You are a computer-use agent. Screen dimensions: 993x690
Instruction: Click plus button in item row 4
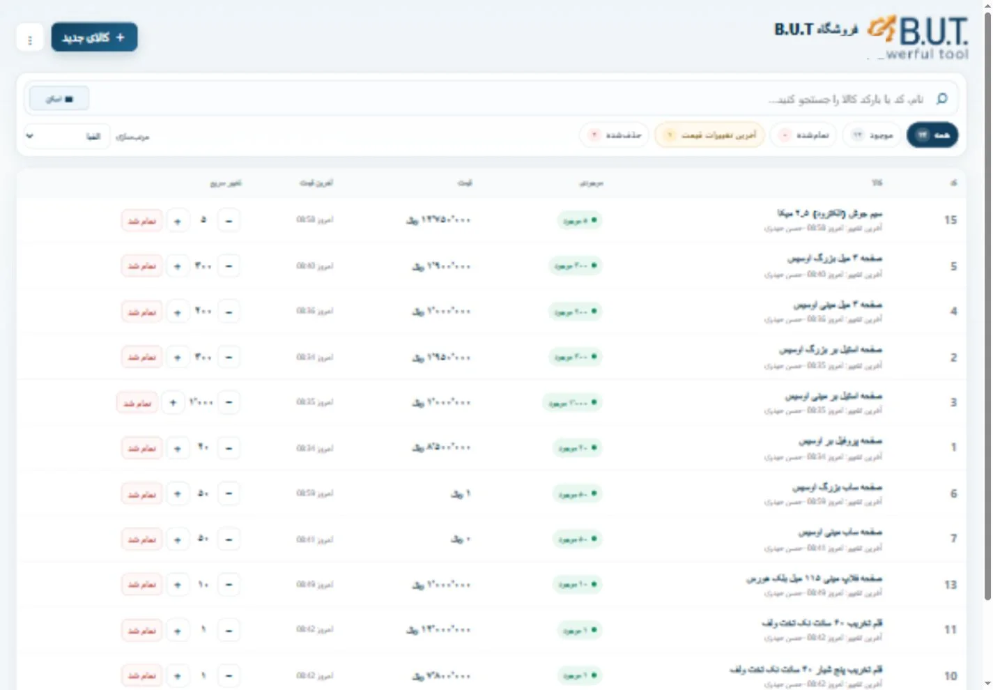[x=178, y=312]
